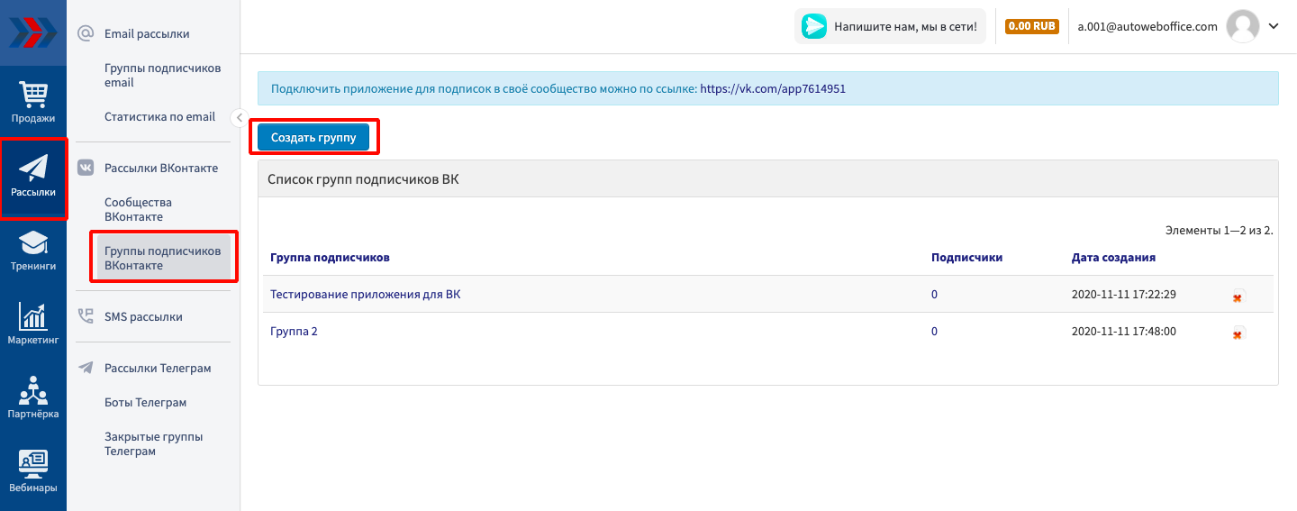Follow the vk.com/app7614951 link

click(x=773, y=89)
